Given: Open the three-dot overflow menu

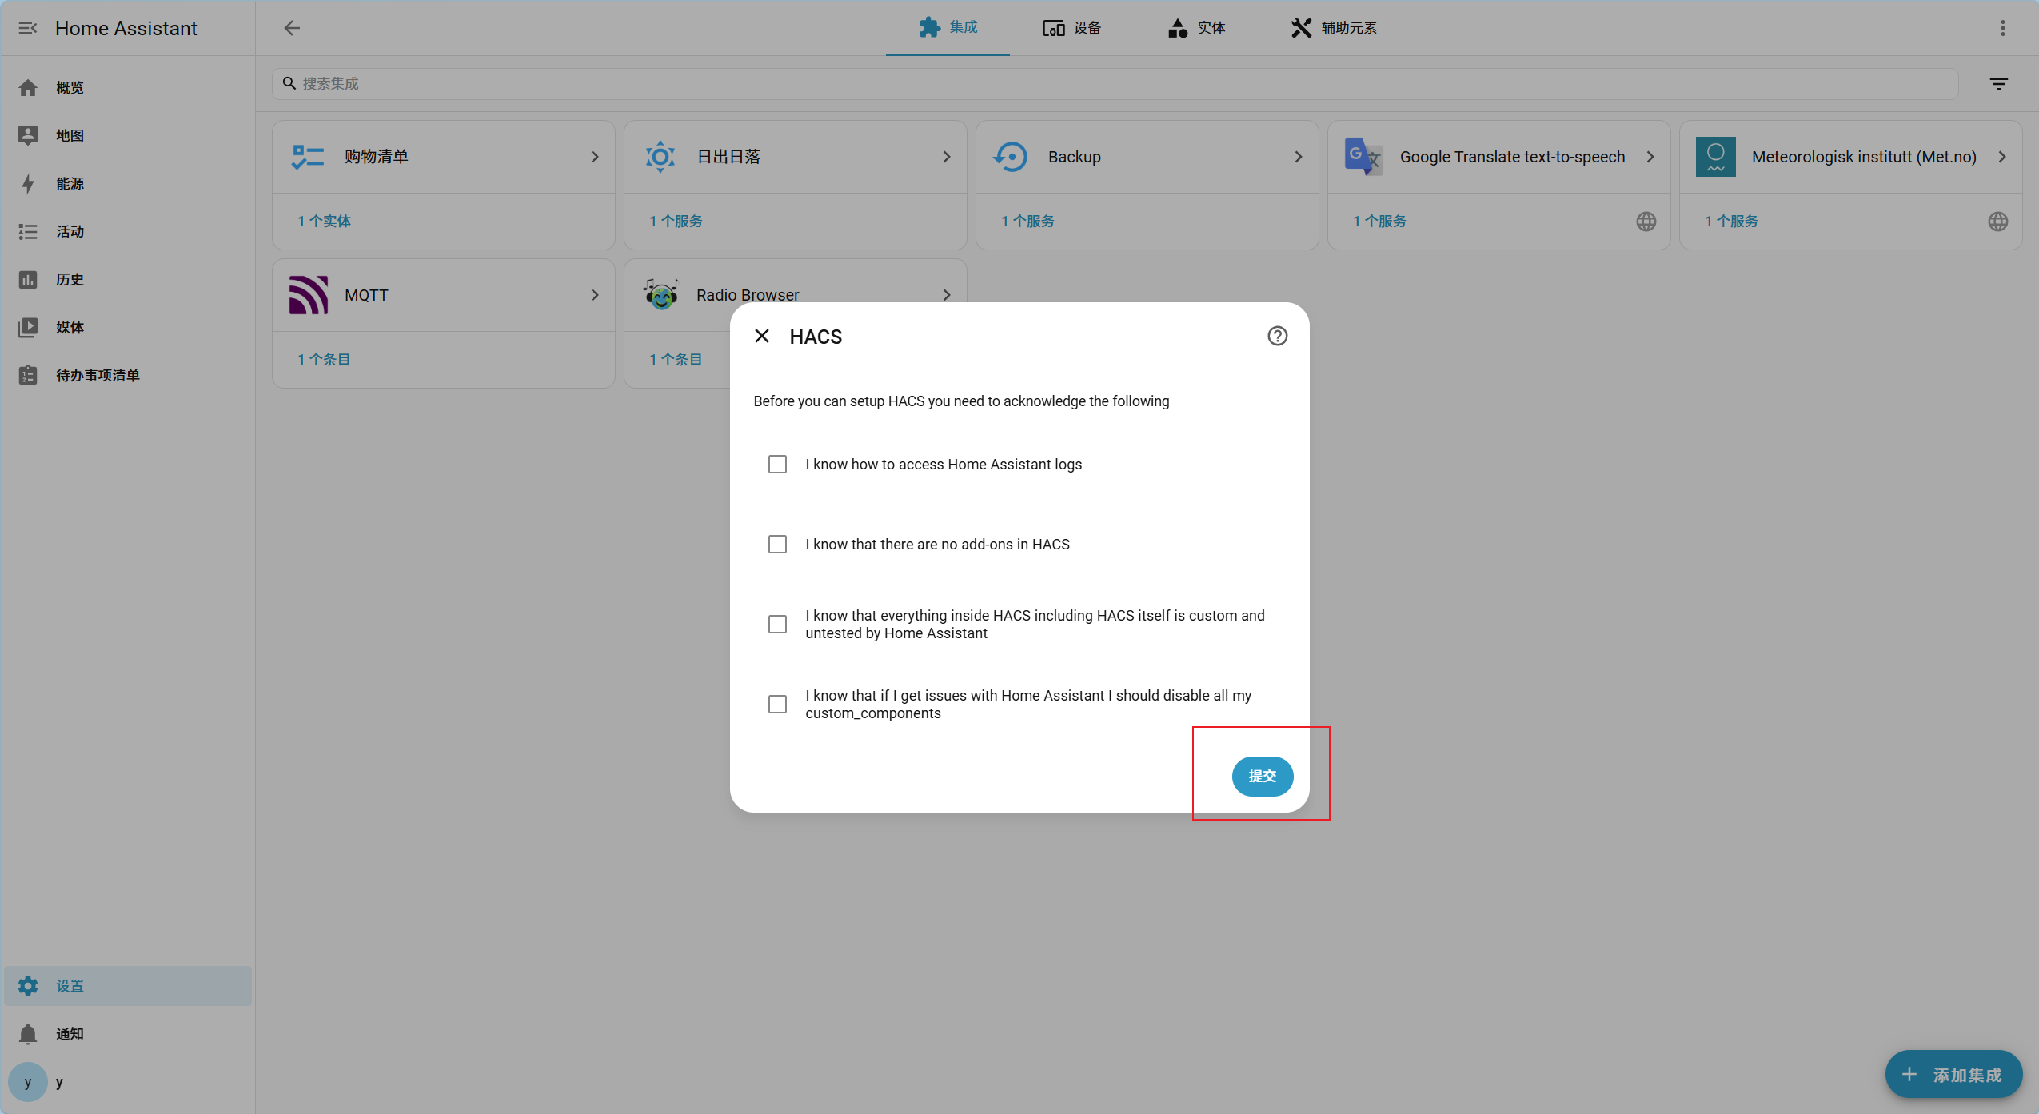Looking at the screenshot, I should (x=2002, y=28).
